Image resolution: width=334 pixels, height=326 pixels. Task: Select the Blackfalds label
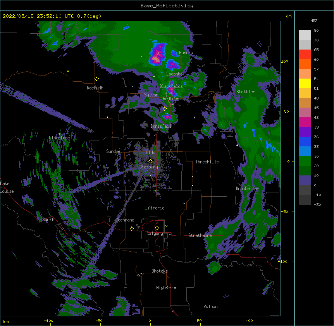click(171, 86)
